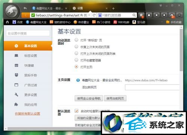
Task: Click the home icon in bookmarks bar
Action: click(x=7, y=22)
